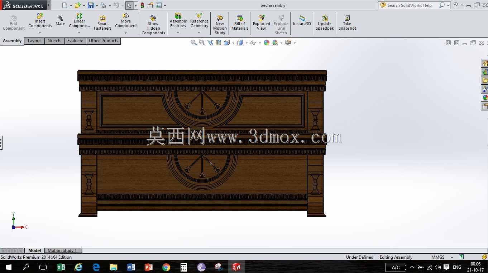Open the Options icon in quick toolbar
This screenshot has width=488, height=273.
[159, 5]
